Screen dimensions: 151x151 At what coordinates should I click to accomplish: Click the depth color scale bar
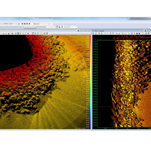pyautogui.click(x=90, y=81)
